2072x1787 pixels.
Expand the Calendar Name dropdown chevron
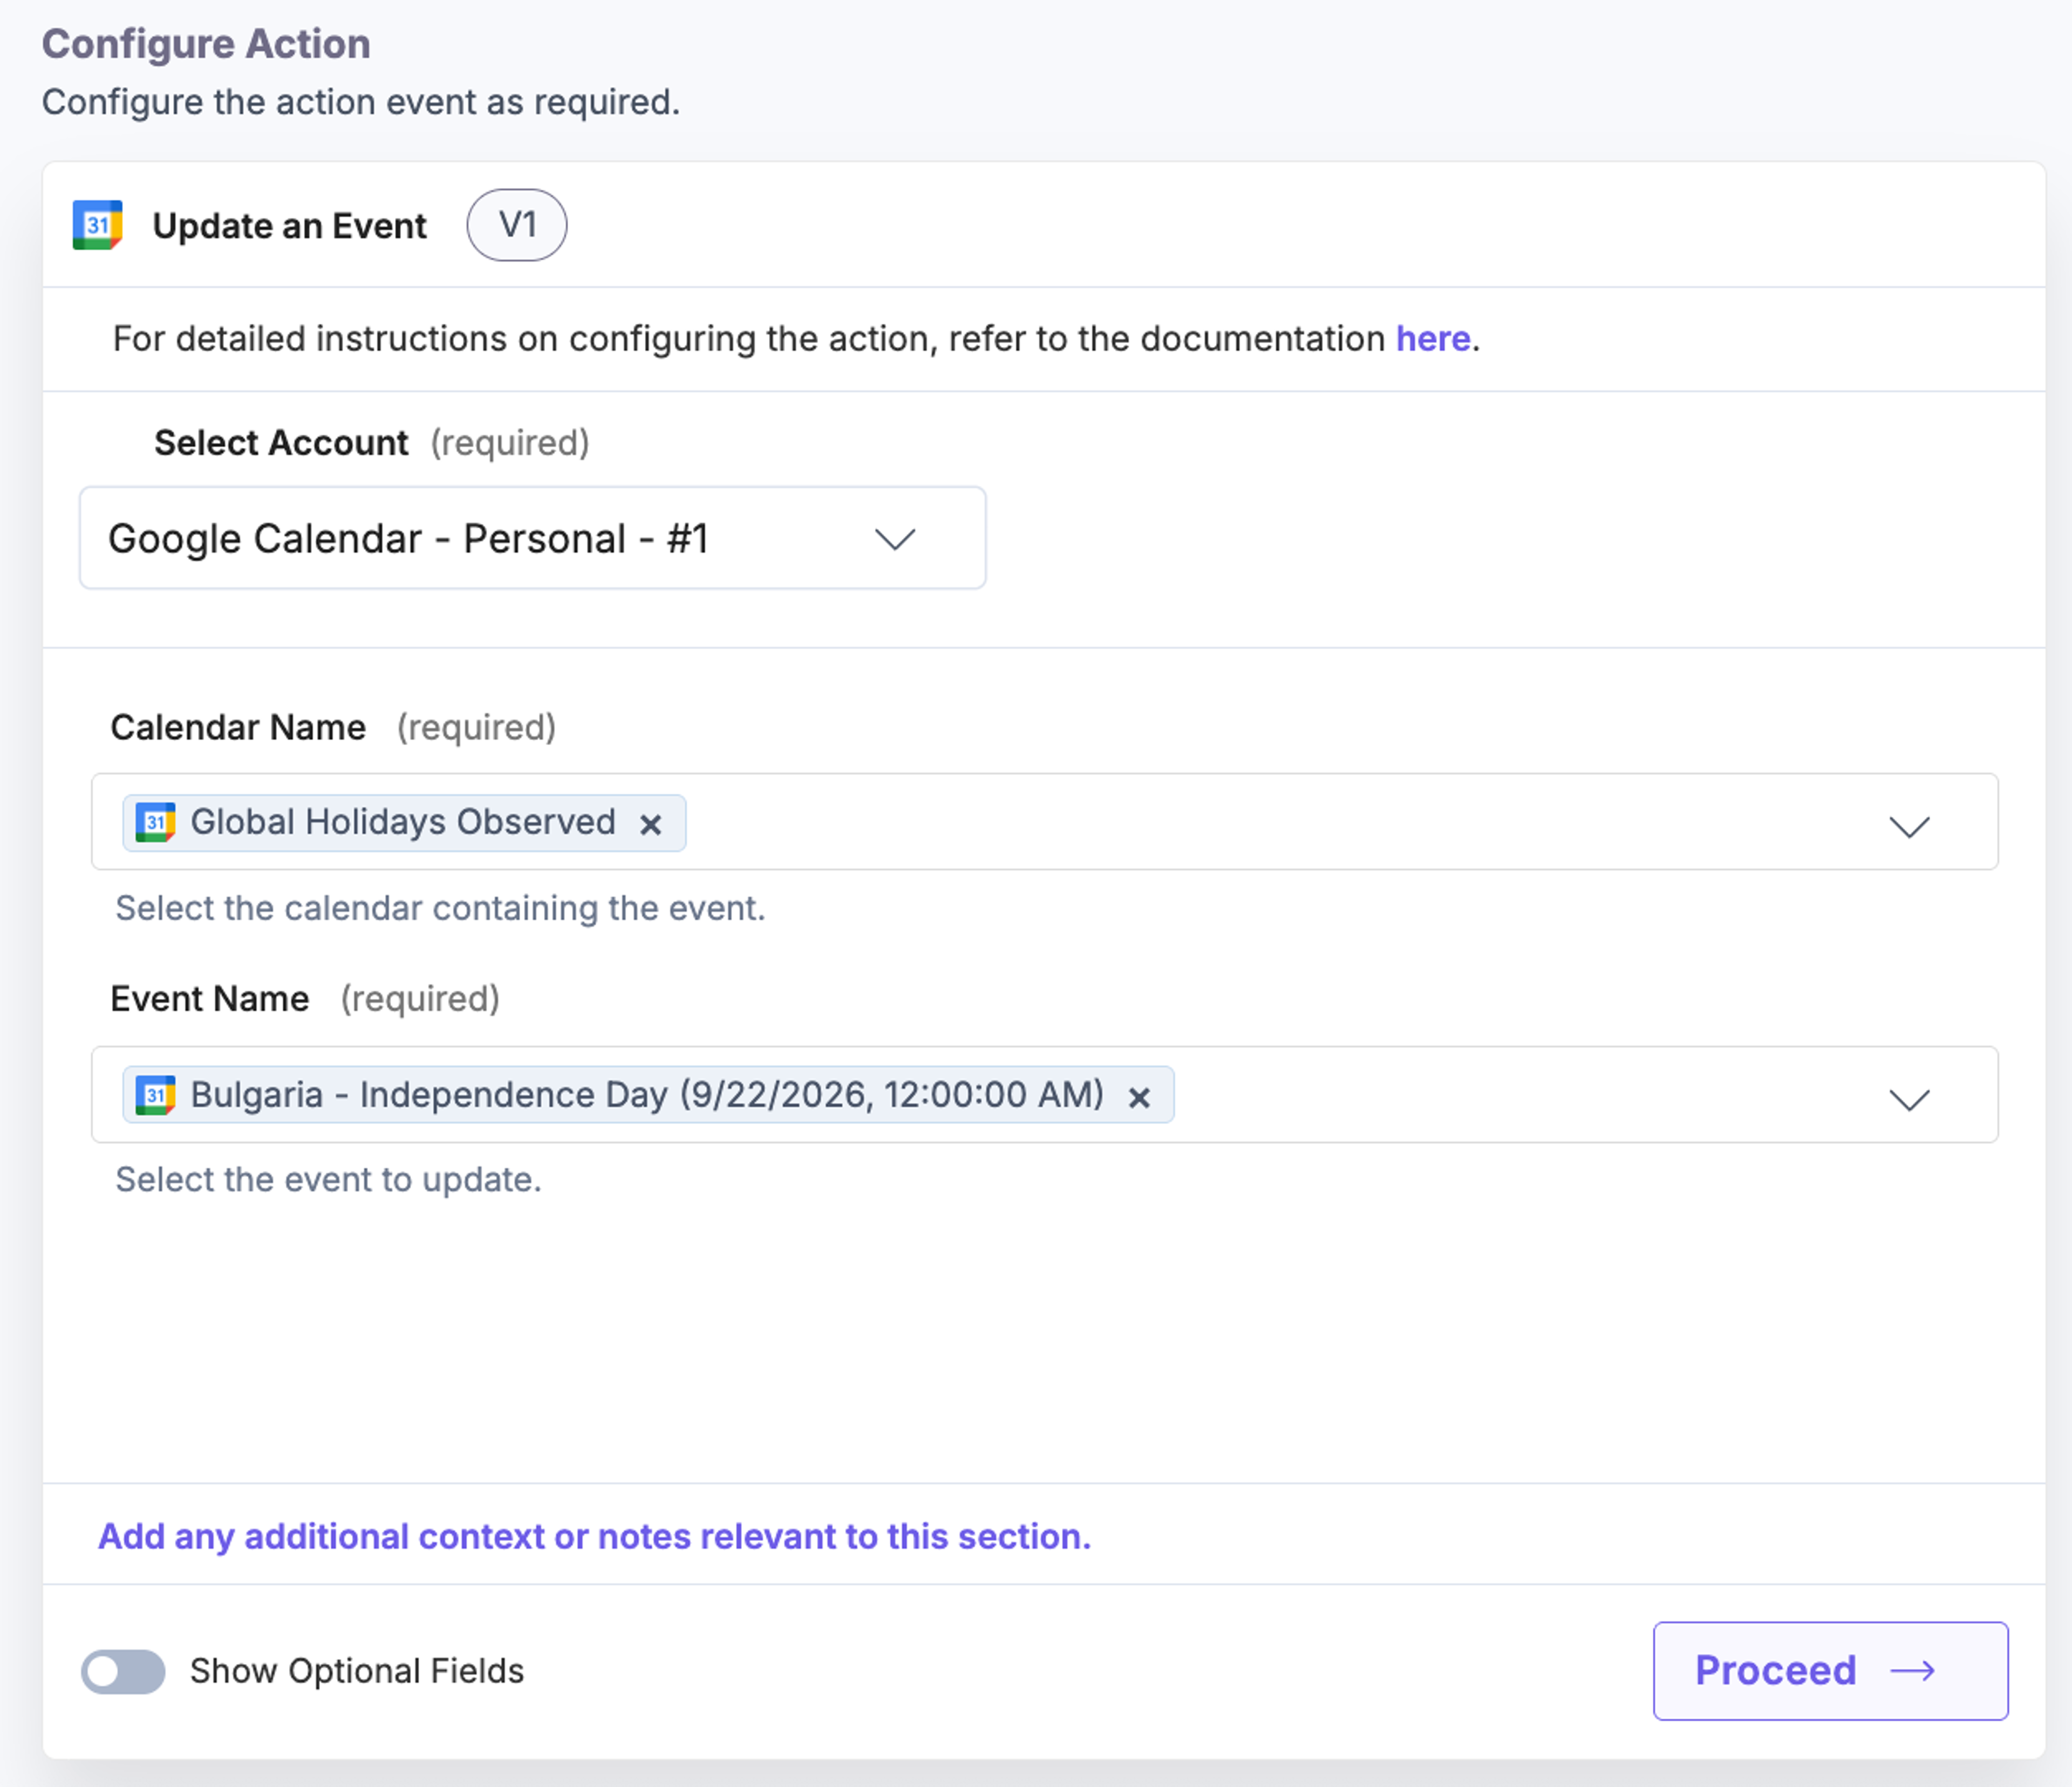click(1909, 826)
